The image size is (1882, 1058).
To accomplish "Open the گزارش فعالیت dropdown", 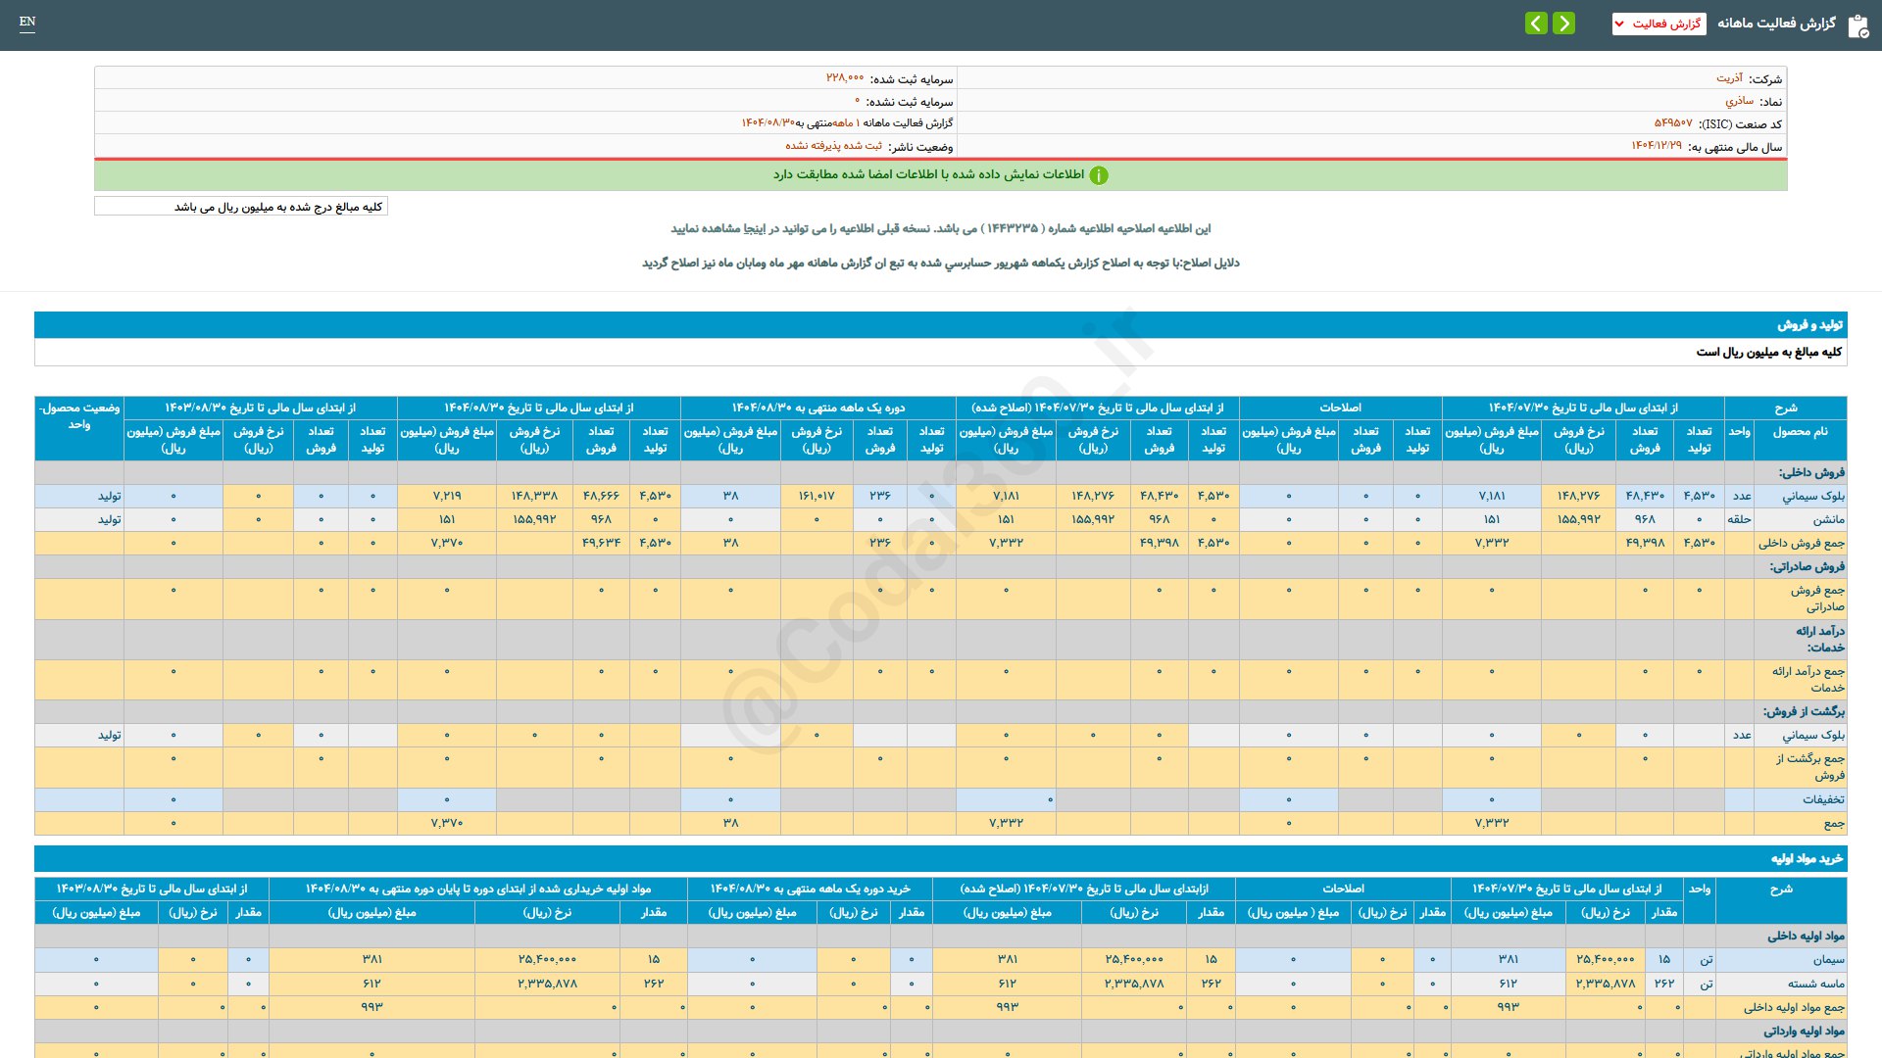I will click(1659, 24).
